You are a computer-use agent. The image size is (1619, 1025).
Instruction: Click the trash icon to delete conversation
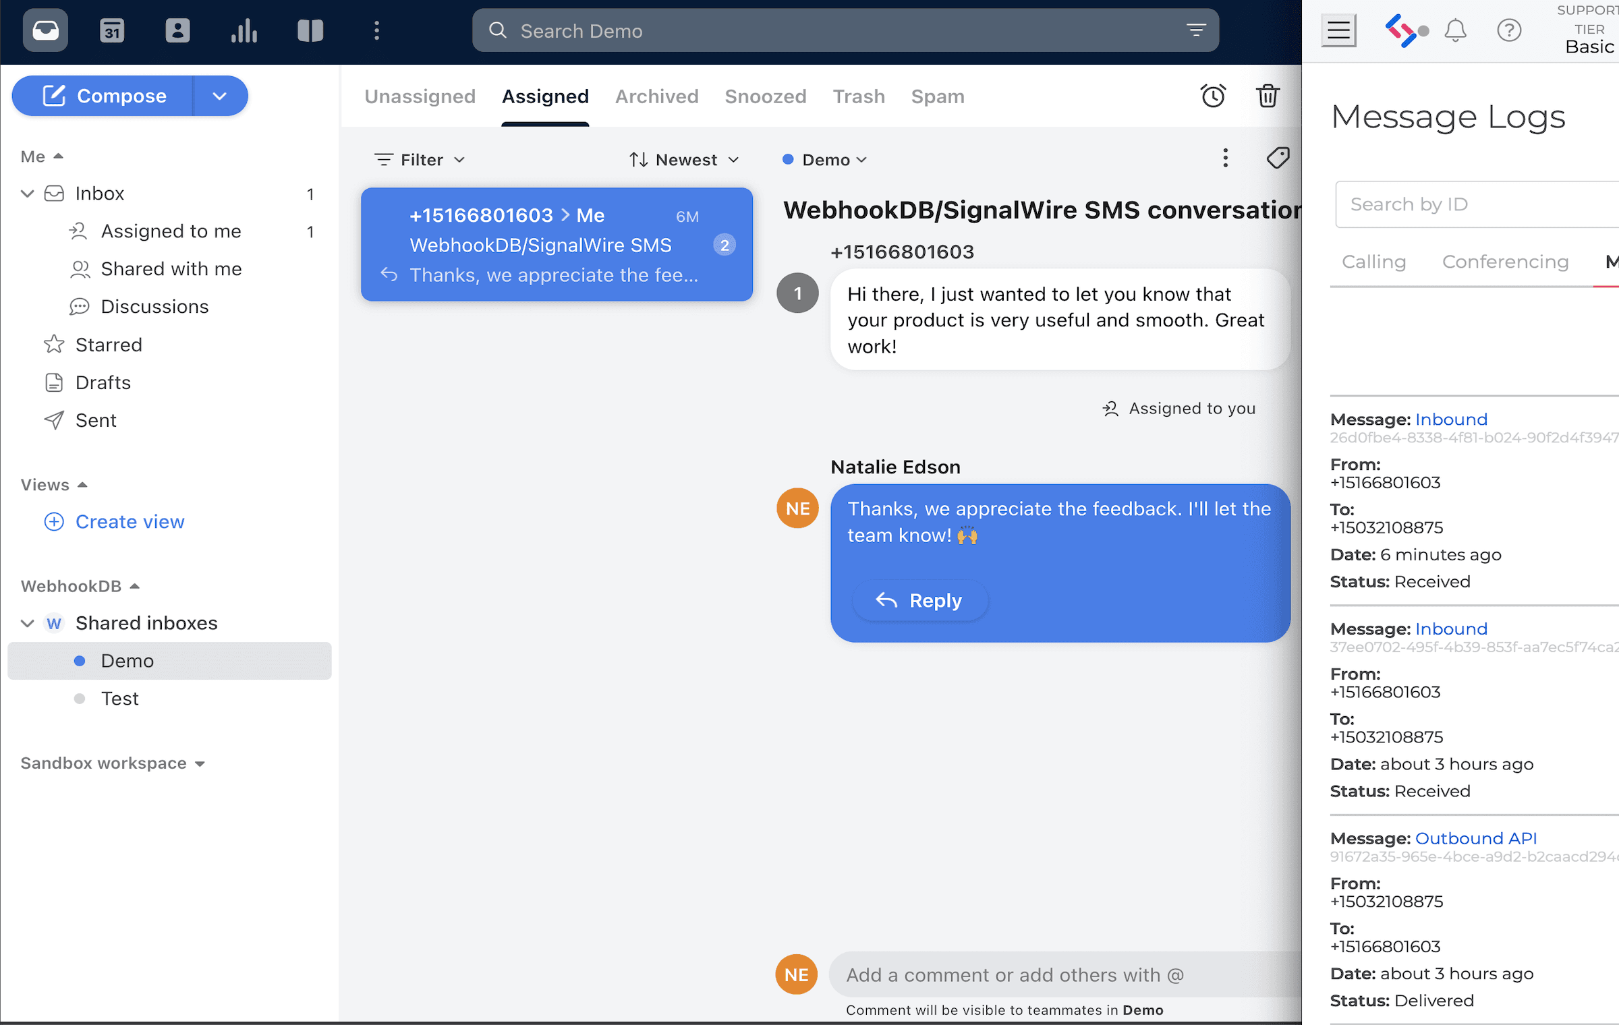tap(1268, 96)
